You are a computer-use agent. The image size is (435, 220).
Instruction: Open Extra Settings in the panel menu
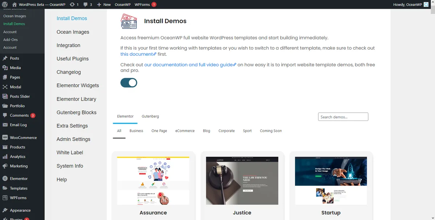pyautogui.click(x=72, y=126)
